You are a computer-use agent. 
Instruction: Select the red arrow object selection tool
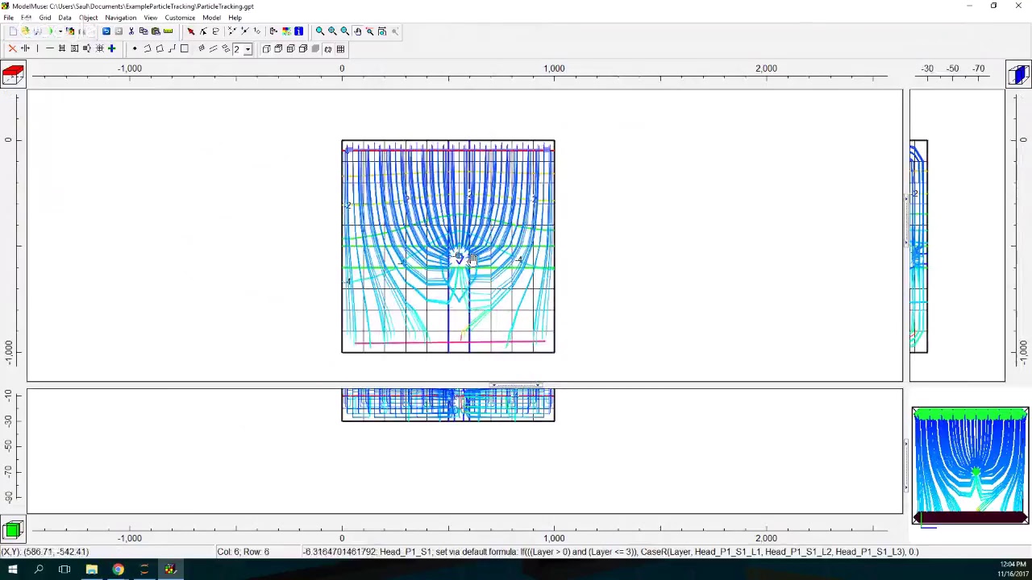pyautogui.click(x=191, y=31)
